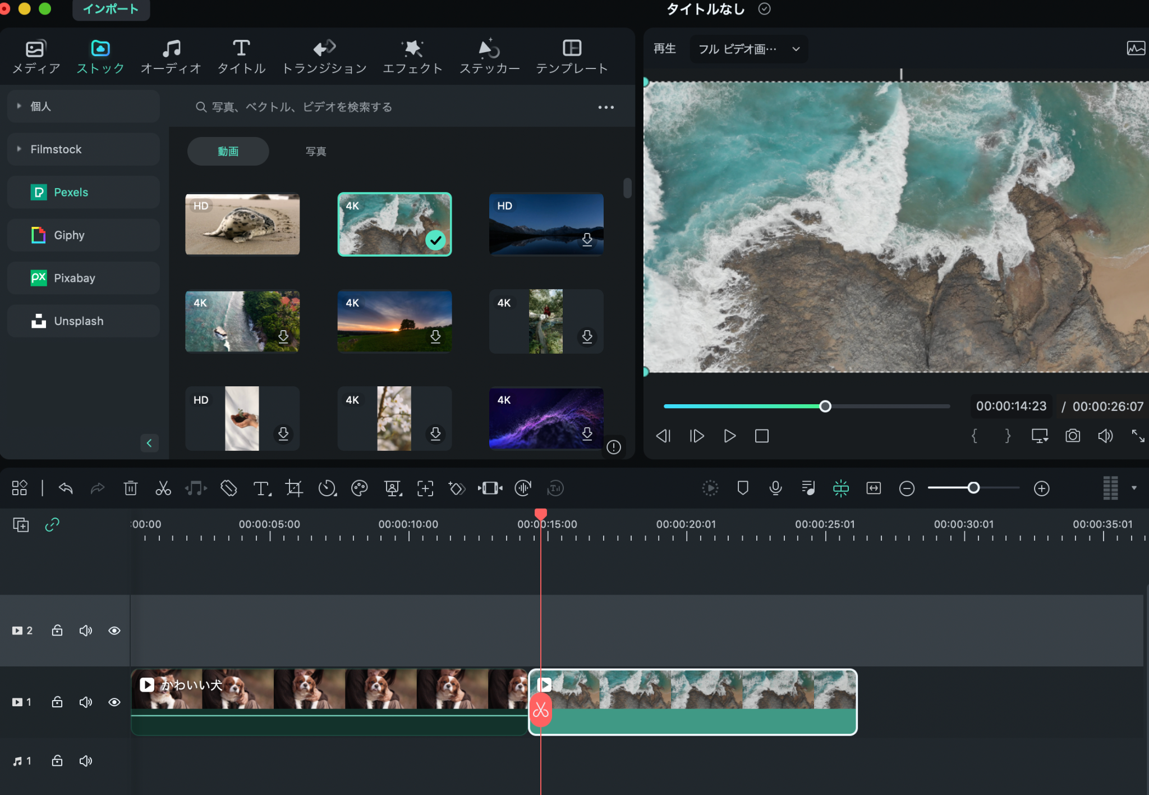The height and width of the screenshot is (795, 1149).
Task: Open the メディア tab
Action: coord(36,57)
